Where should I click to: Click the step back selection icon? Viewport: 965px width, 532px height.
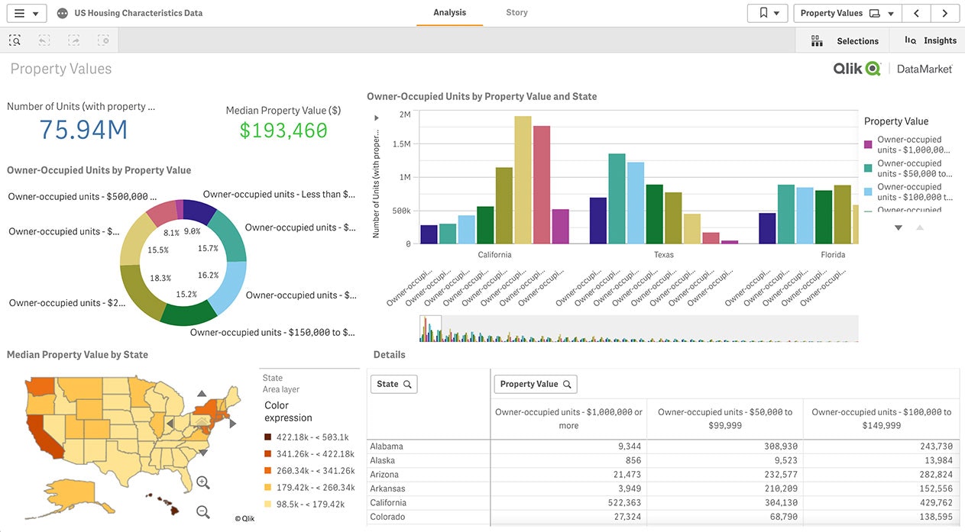(44, 40)
